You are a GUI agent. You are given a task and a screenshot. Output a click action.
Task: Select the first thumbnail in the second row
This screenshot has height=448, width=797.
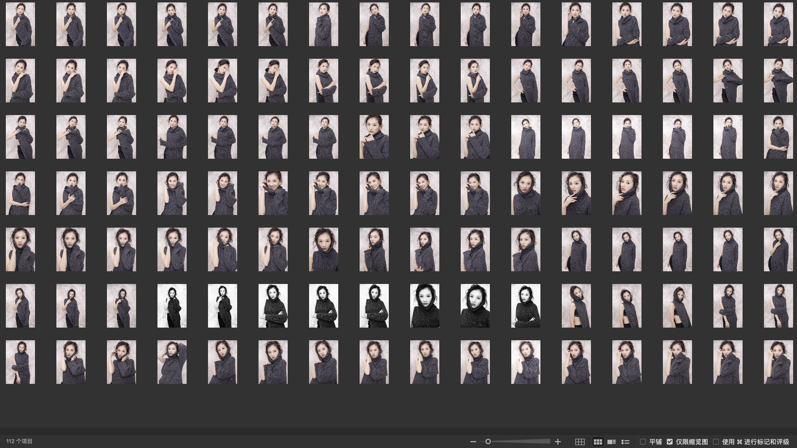click(x=20, y=81)
